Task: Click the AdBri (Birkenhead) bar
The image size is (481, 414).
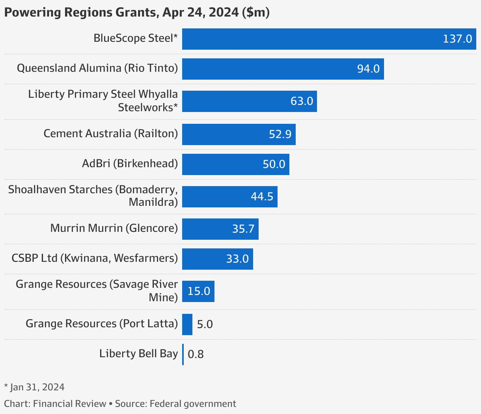Action: (x=235, y=164)
